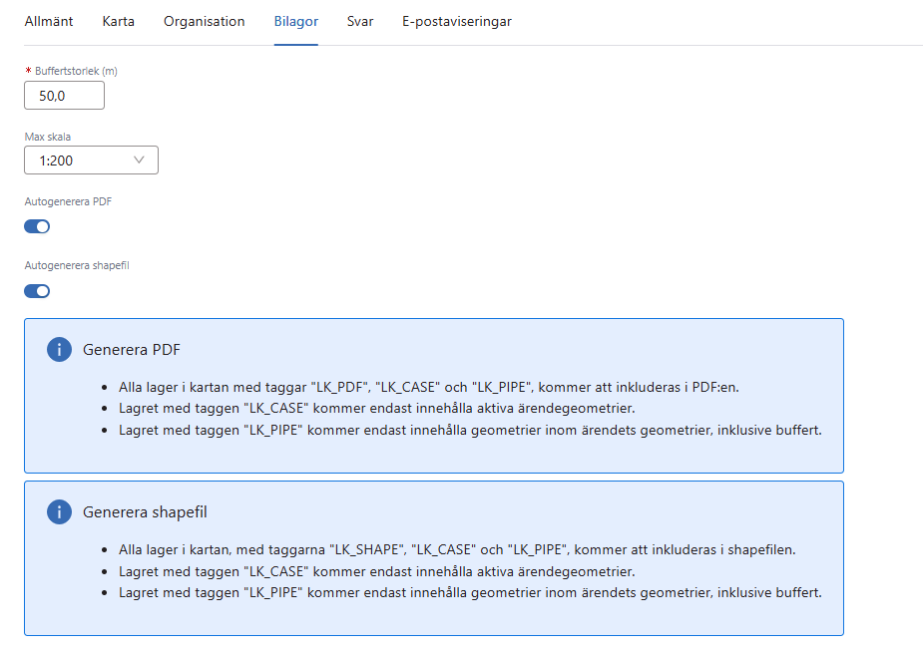Image resolution: width=923 pixels, height=652 pixels.
Task: Toggle the Autogenerera PDF switch
Action: (37, 226)
